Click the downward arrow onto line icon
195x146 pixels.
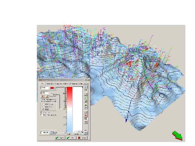coord(86,105)
